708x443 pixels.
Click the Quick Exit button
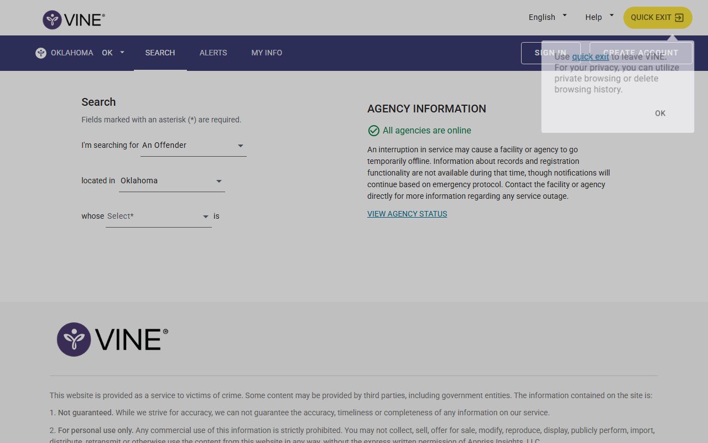658,18
